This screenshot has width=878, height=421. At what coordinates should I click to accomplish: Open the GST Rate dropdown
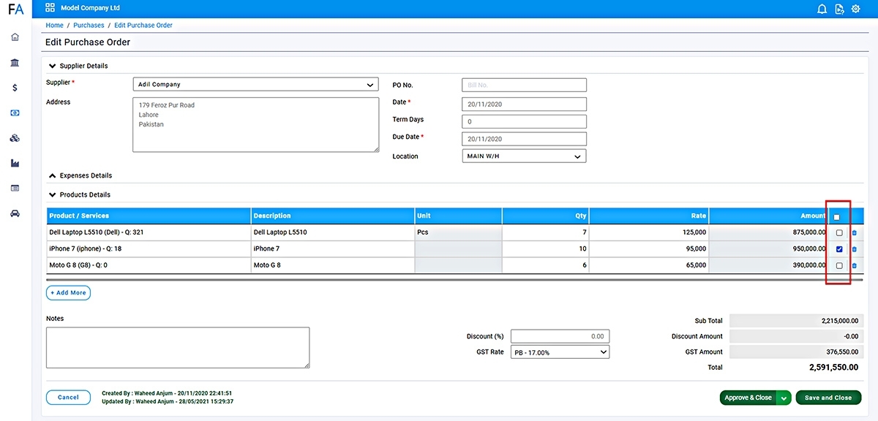560,352
